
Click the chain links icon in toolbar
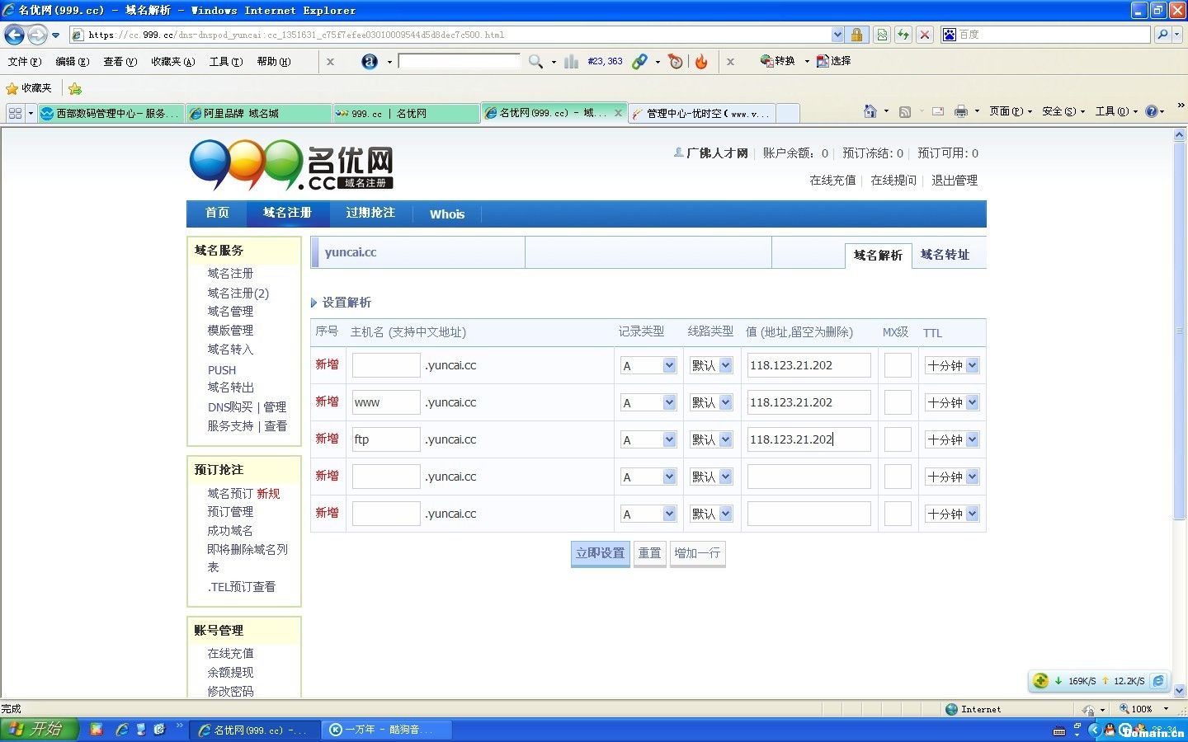tap(639, 61)
